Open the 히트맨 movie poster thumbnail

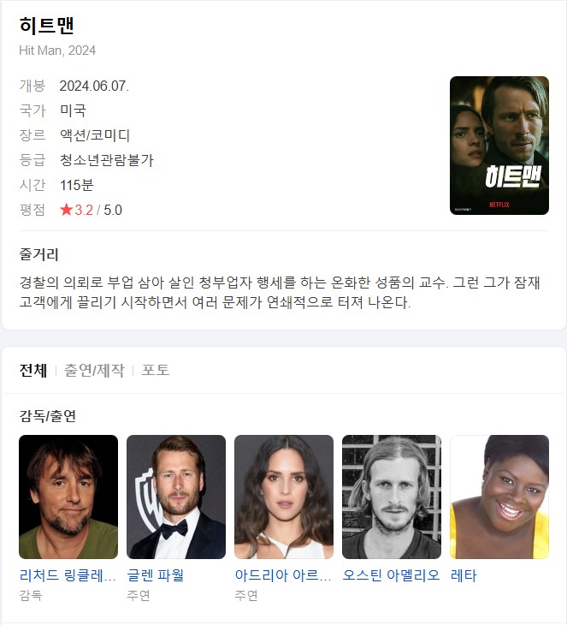click(x=499, y=146)
